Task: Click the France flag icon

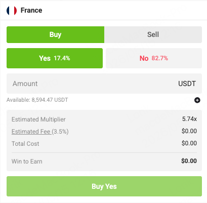Action: click(12, 11)
